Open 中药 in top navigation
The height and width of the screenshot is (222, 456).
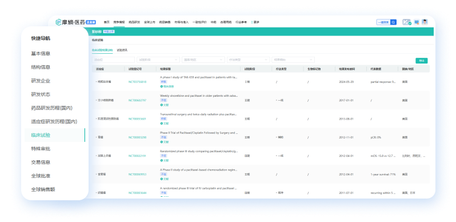pos(214,22)
